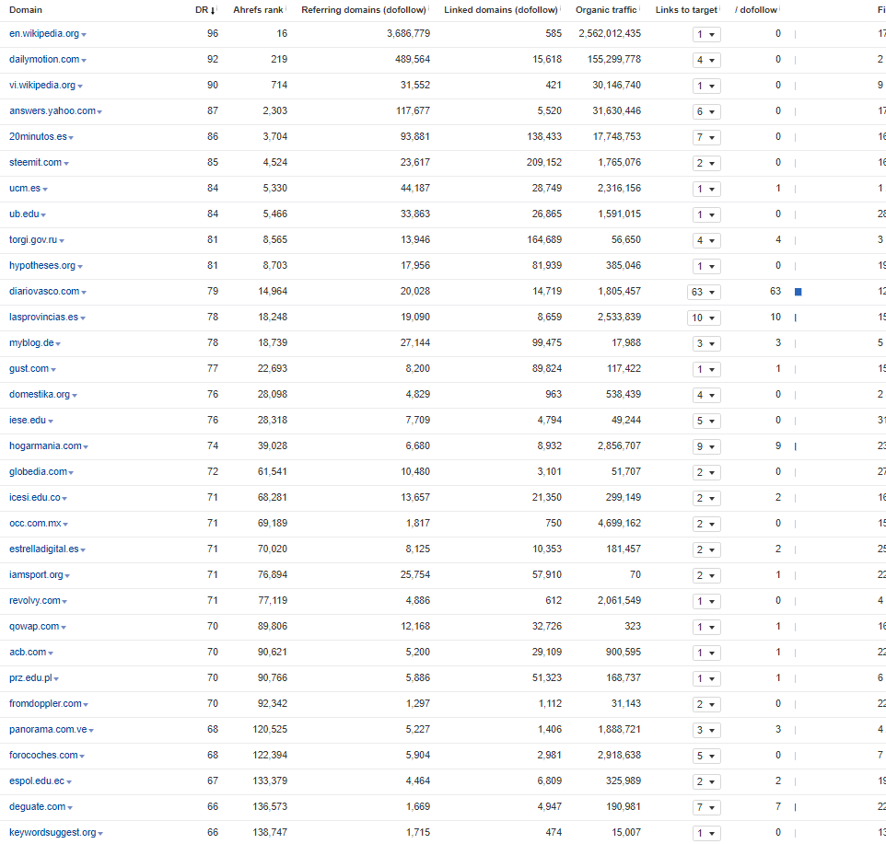This screenshot has height=844, width=886.
Task: Click info icon beside / dofollow header
Action: [x=780, y=8]
